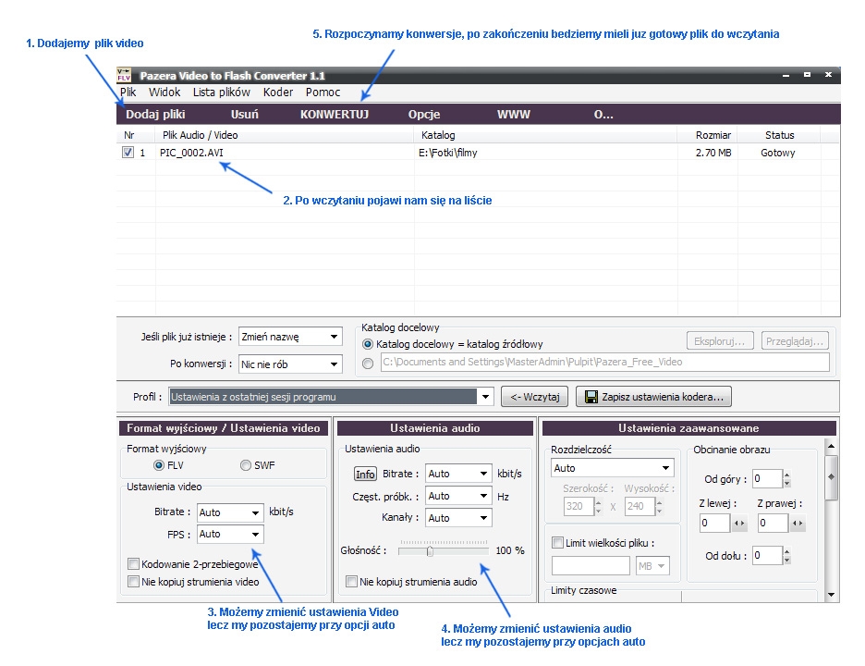Click the O... toolbar button
The width and height of the screenshot is (865, 666).
pos(603,115)
